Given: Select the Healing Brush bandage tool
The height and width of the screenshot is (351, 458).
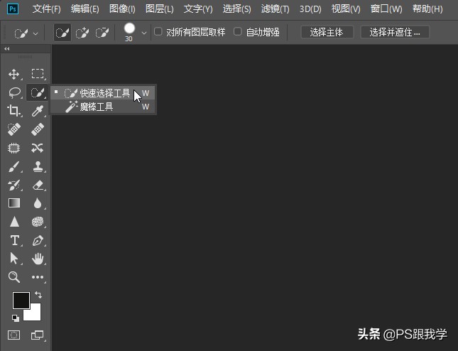Looking at the screenshot, I should 38,129.
